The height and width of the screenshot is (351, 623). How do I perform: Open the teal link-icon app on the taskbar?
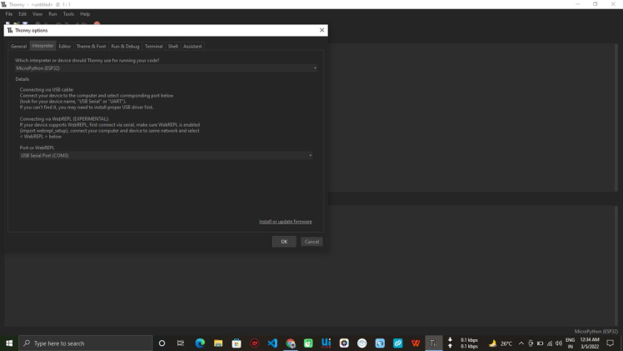[398, 343]
